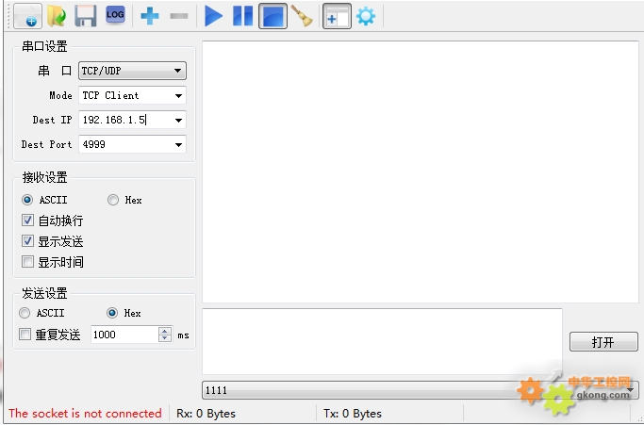Click the blue stop square icon
644x425 pixels.
coord(272,16)
